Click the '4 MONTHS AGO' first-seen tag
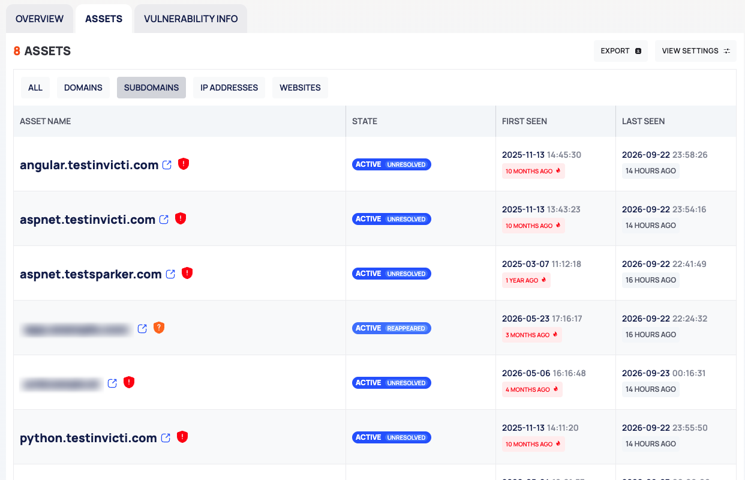This screenshot has width=745, height=480. (x=532, y=389)
